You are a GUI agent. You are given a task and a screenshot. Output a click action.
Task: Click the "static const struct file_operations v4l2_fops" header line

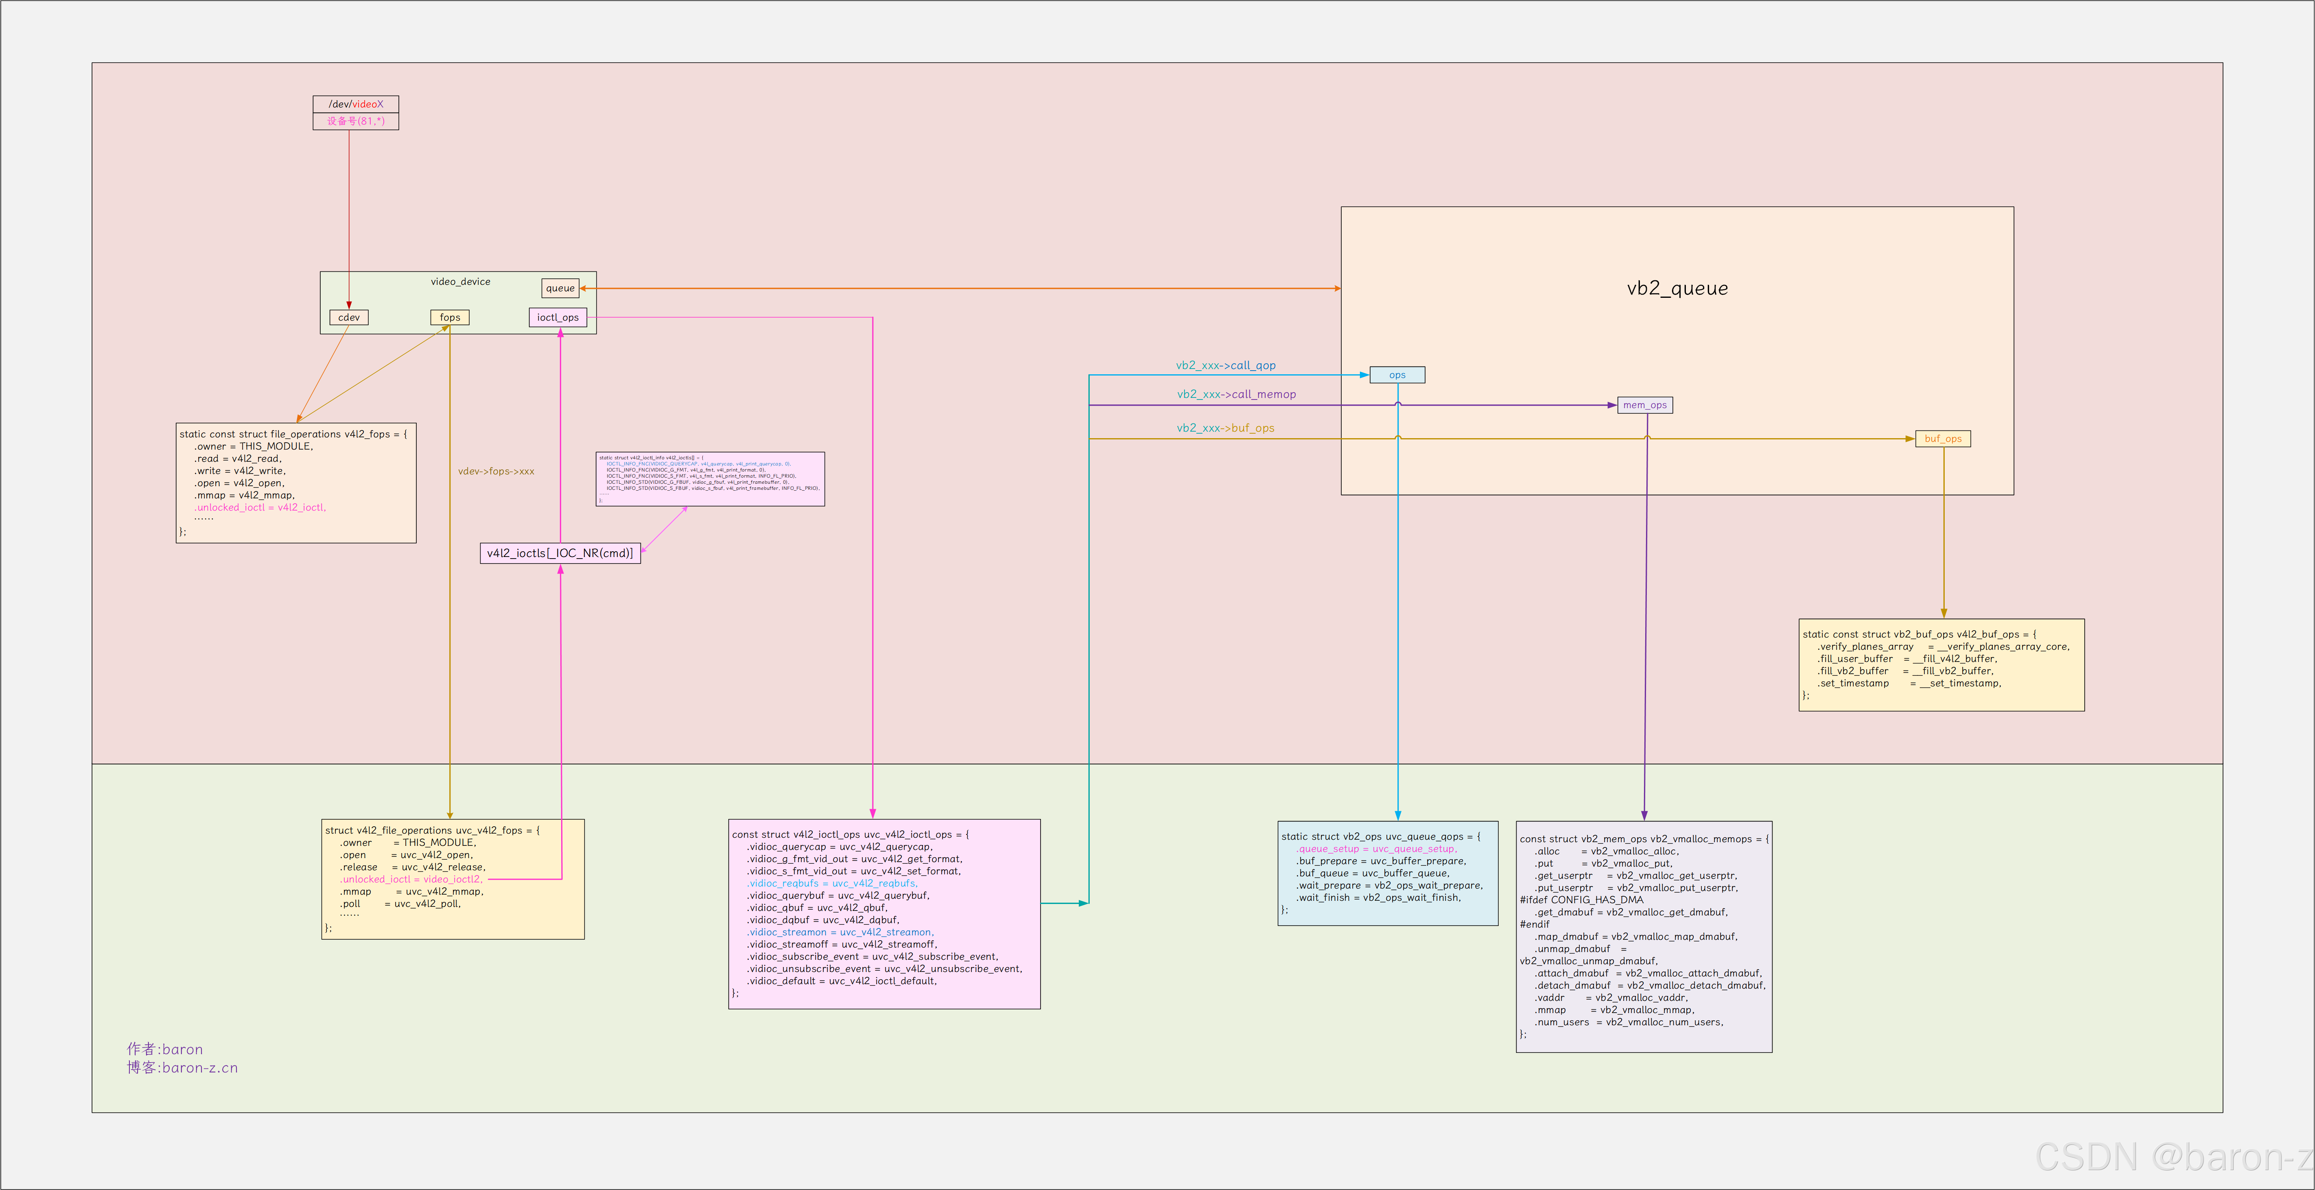tap(293, 434)
